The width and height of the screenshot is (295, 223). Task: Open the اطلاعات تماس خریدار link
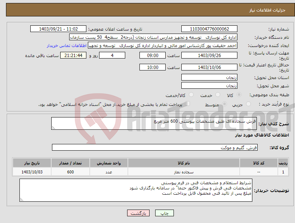tap(67, 45)
